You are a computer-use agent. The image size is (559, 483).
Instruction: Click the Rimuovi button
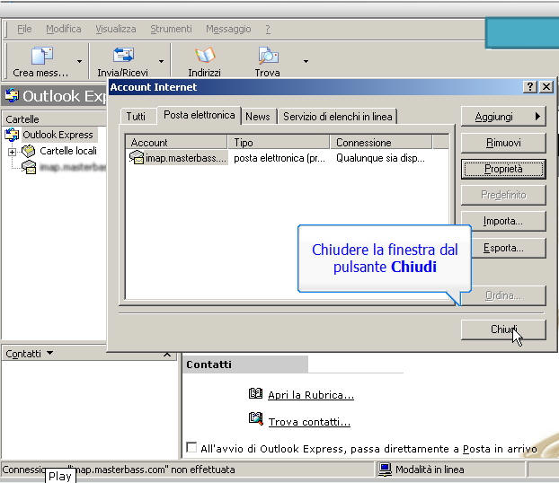click(503, 143)
